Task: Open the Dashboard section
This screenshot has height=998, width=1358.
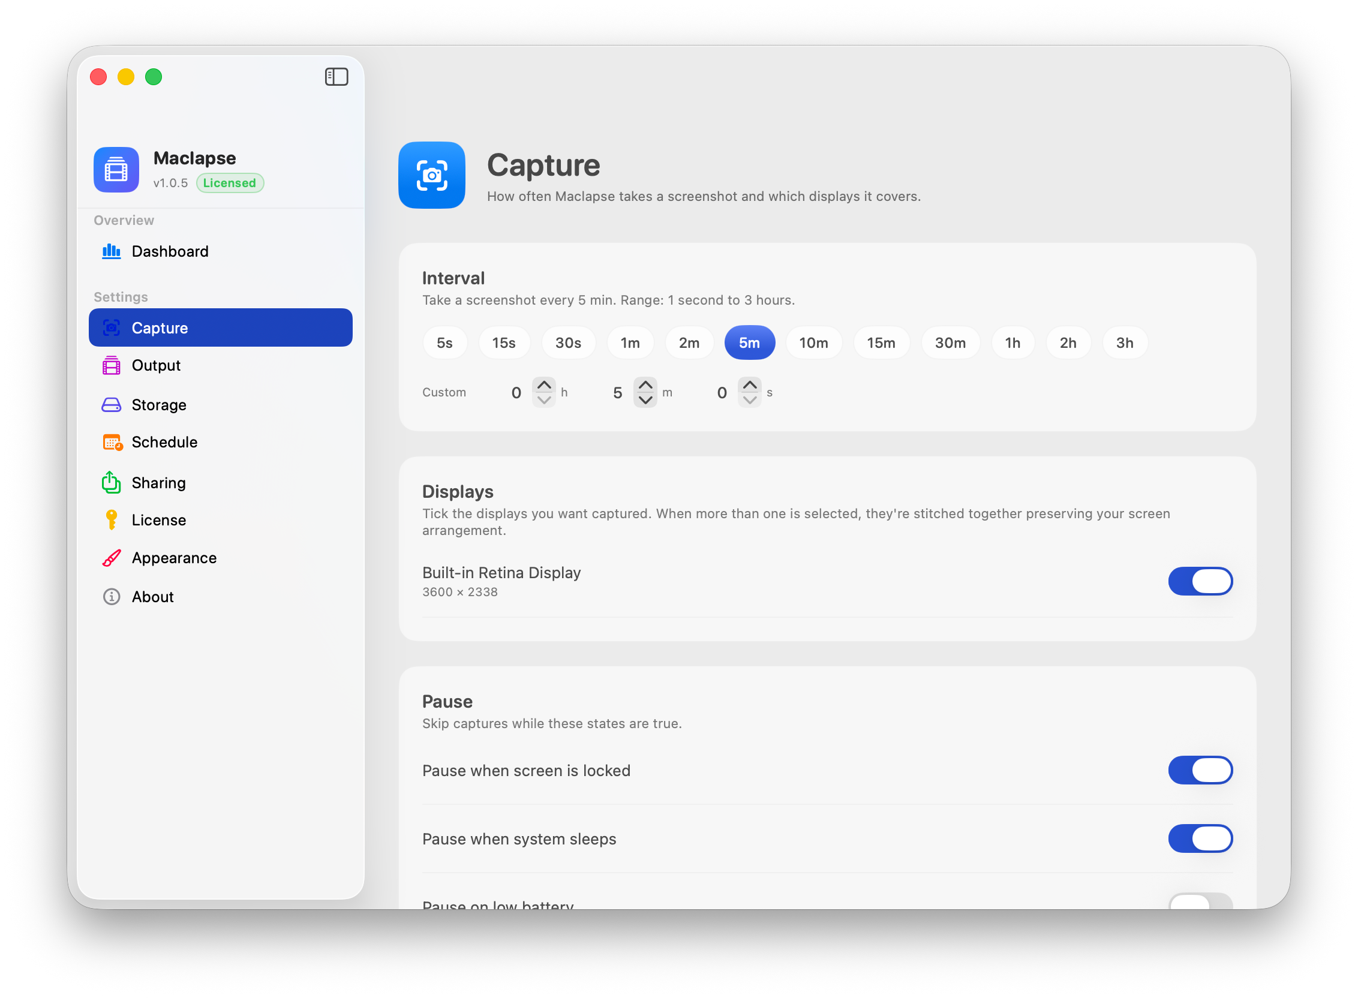Action: pyautogui.click(x=221, y=251)
